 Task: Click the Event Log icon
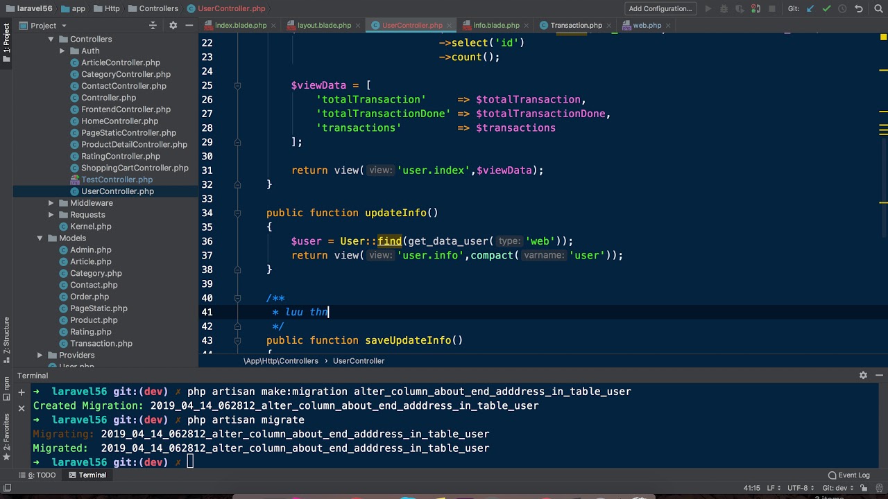pos(832,475)
